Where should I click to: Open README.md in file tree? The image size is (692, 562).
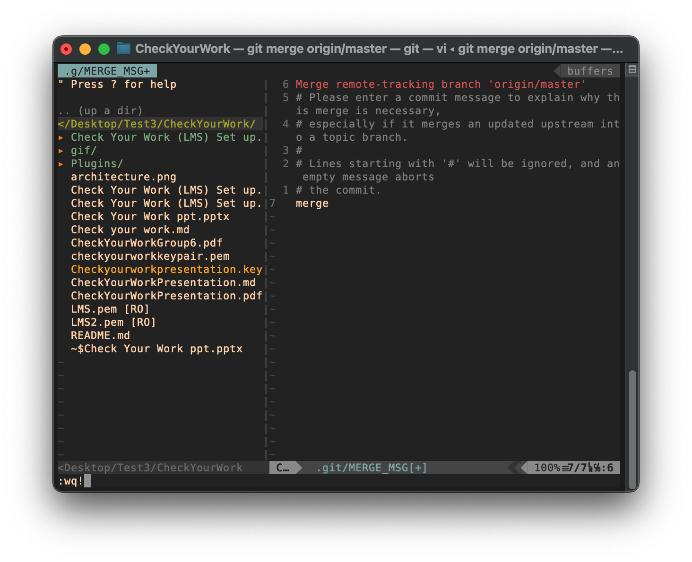point(100,335)
